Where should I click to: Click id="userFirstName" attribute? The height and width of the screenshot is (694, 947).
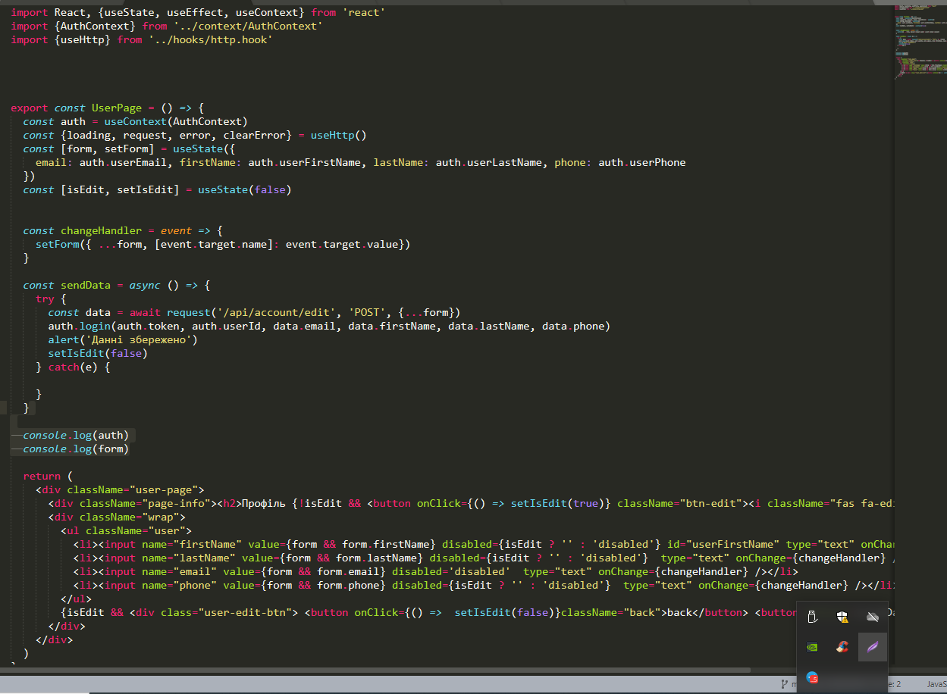(x=723, y=544)
